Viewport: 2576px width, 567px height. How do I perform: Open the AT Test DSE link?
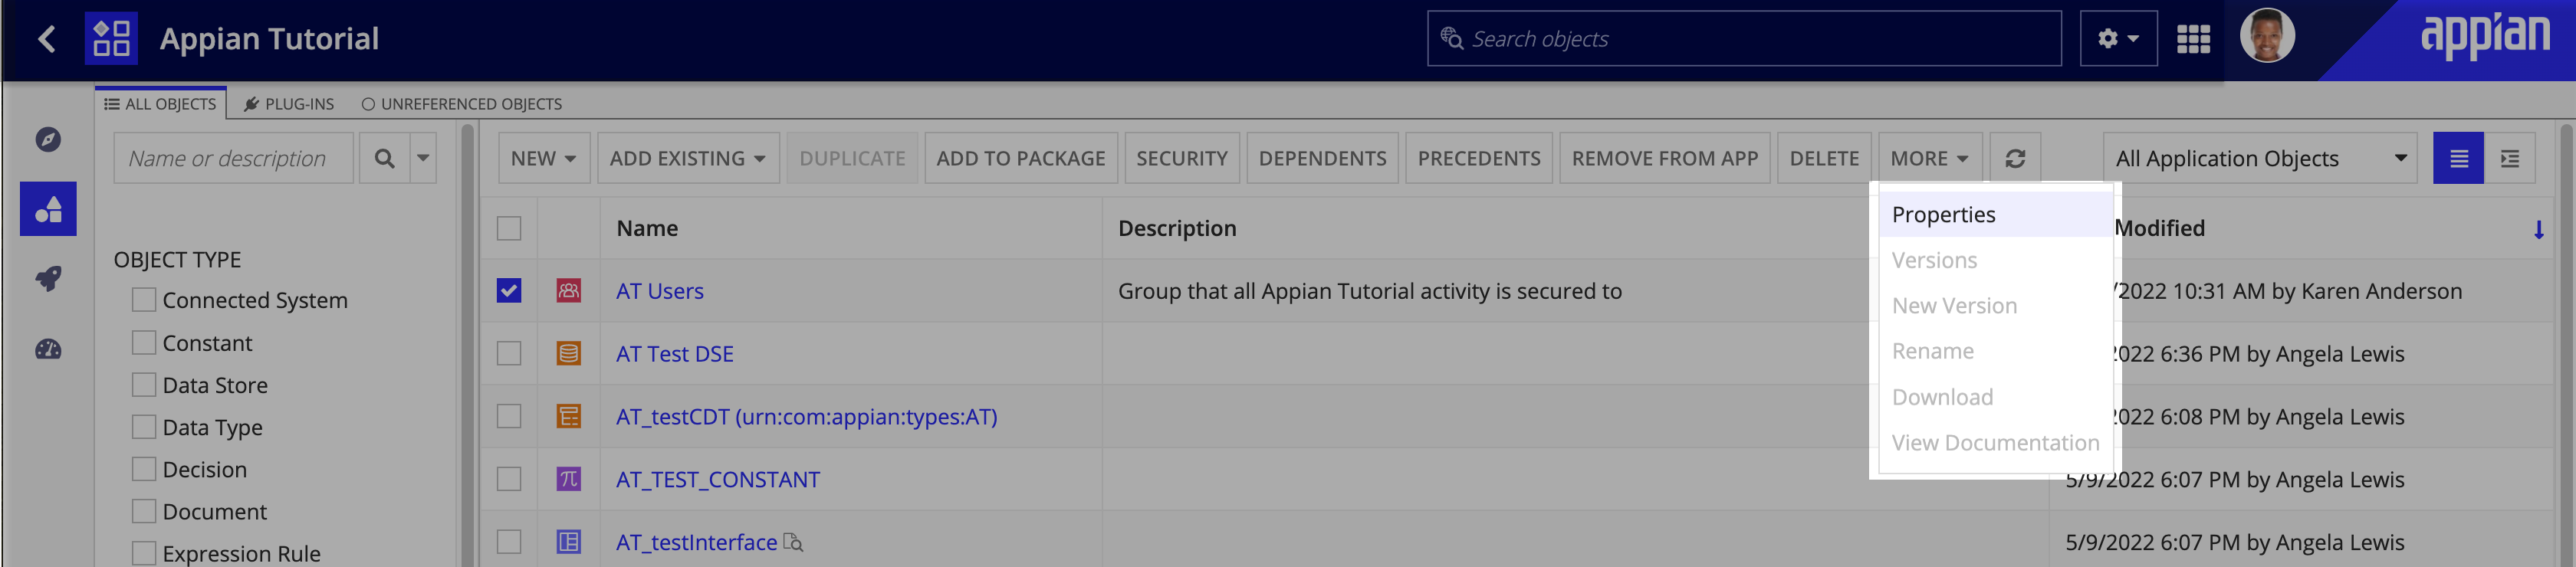coord(675,354)
